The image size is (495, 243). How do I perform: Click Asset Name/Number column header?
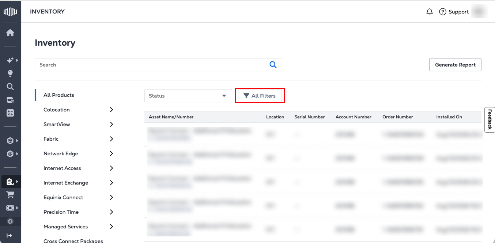[x=171, y=117]
